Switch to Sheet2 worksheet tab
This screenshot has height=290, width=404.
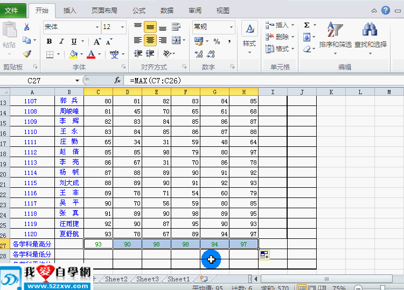point(116,279)
